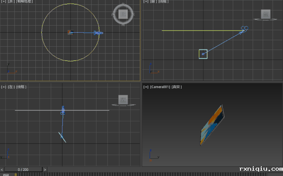Click the 0 / 200 time slider
The height and width of the screenshot is (176, 283).
pos(23,169)
